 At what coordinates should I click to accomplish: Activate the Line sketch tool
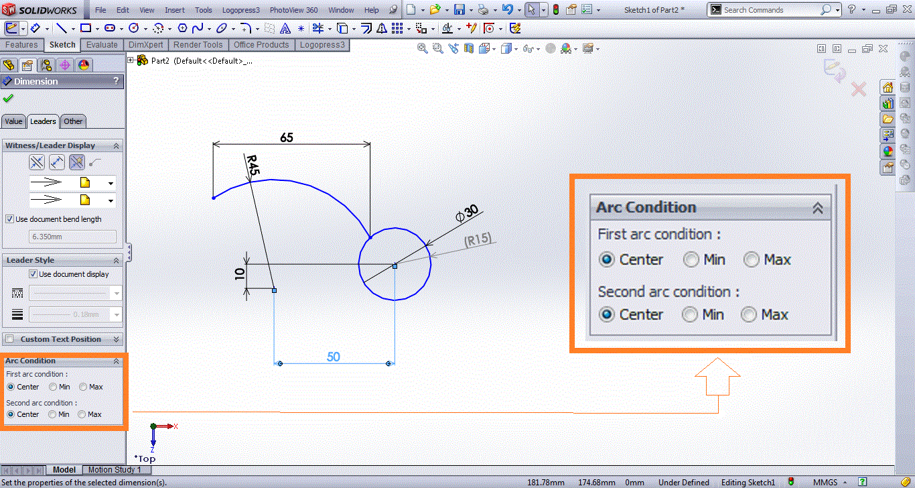tap(61, 28)
